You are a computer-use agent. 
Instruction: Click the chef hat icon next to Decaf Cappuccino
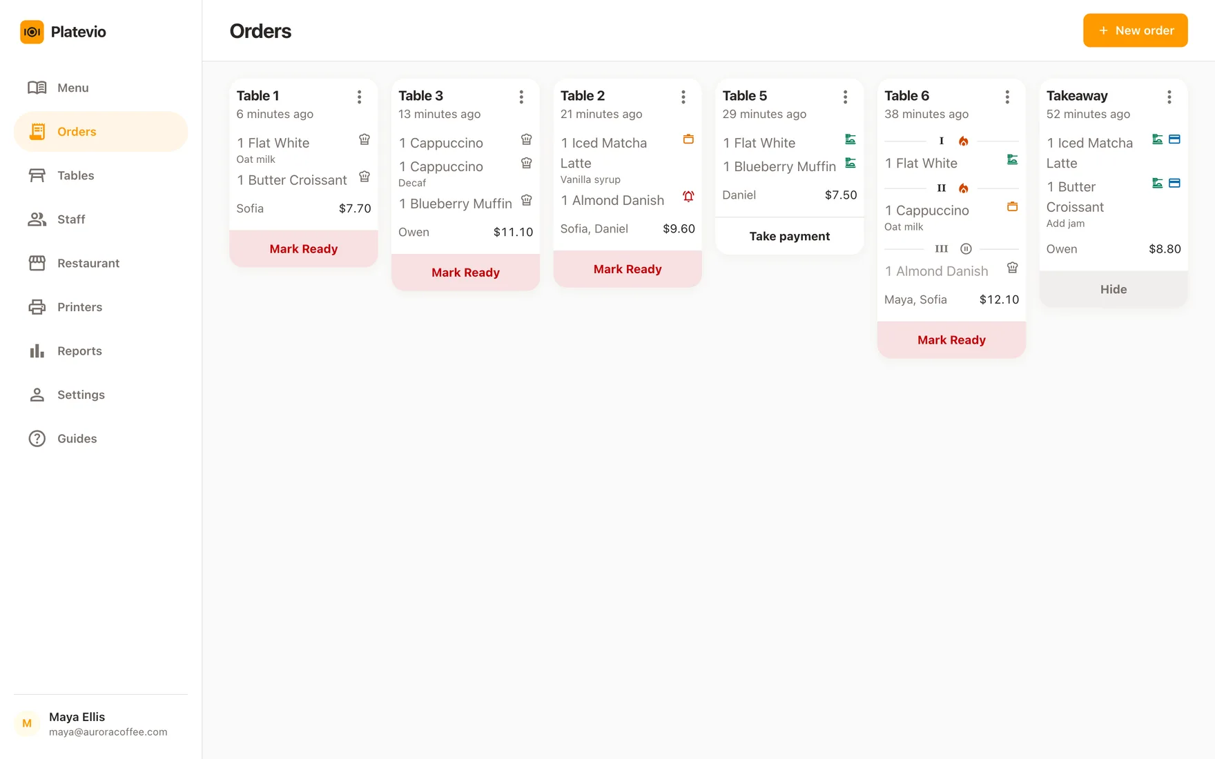tap(527, 163)
